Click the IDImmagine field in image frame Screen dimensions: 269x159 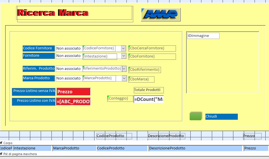tap(203, 36)
